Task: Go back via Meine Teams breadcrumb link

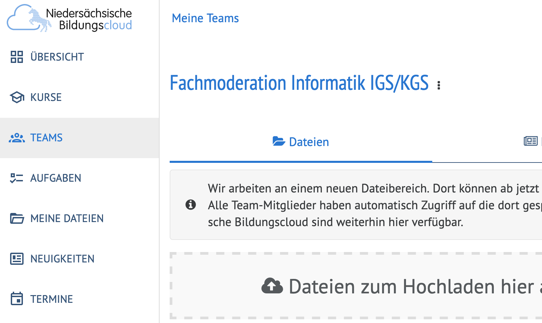Action: [x=205, y=18]
